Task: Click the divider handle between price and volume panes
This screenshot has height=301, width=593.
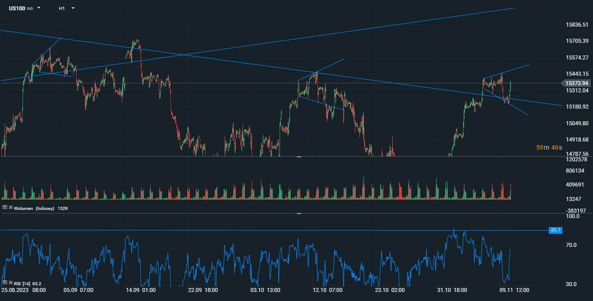Action: tap(299, 156)
